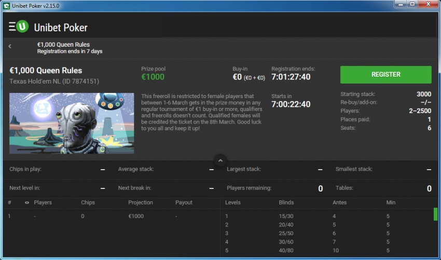The height and width of the screenshot is (260, 441).
Task: Sort by Players column header
Action: (43, 202)
